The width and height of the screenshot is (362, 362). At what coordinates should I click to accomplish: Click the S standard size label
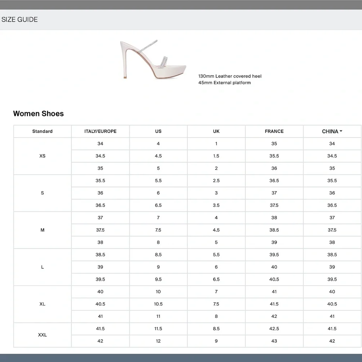[42, 193]
